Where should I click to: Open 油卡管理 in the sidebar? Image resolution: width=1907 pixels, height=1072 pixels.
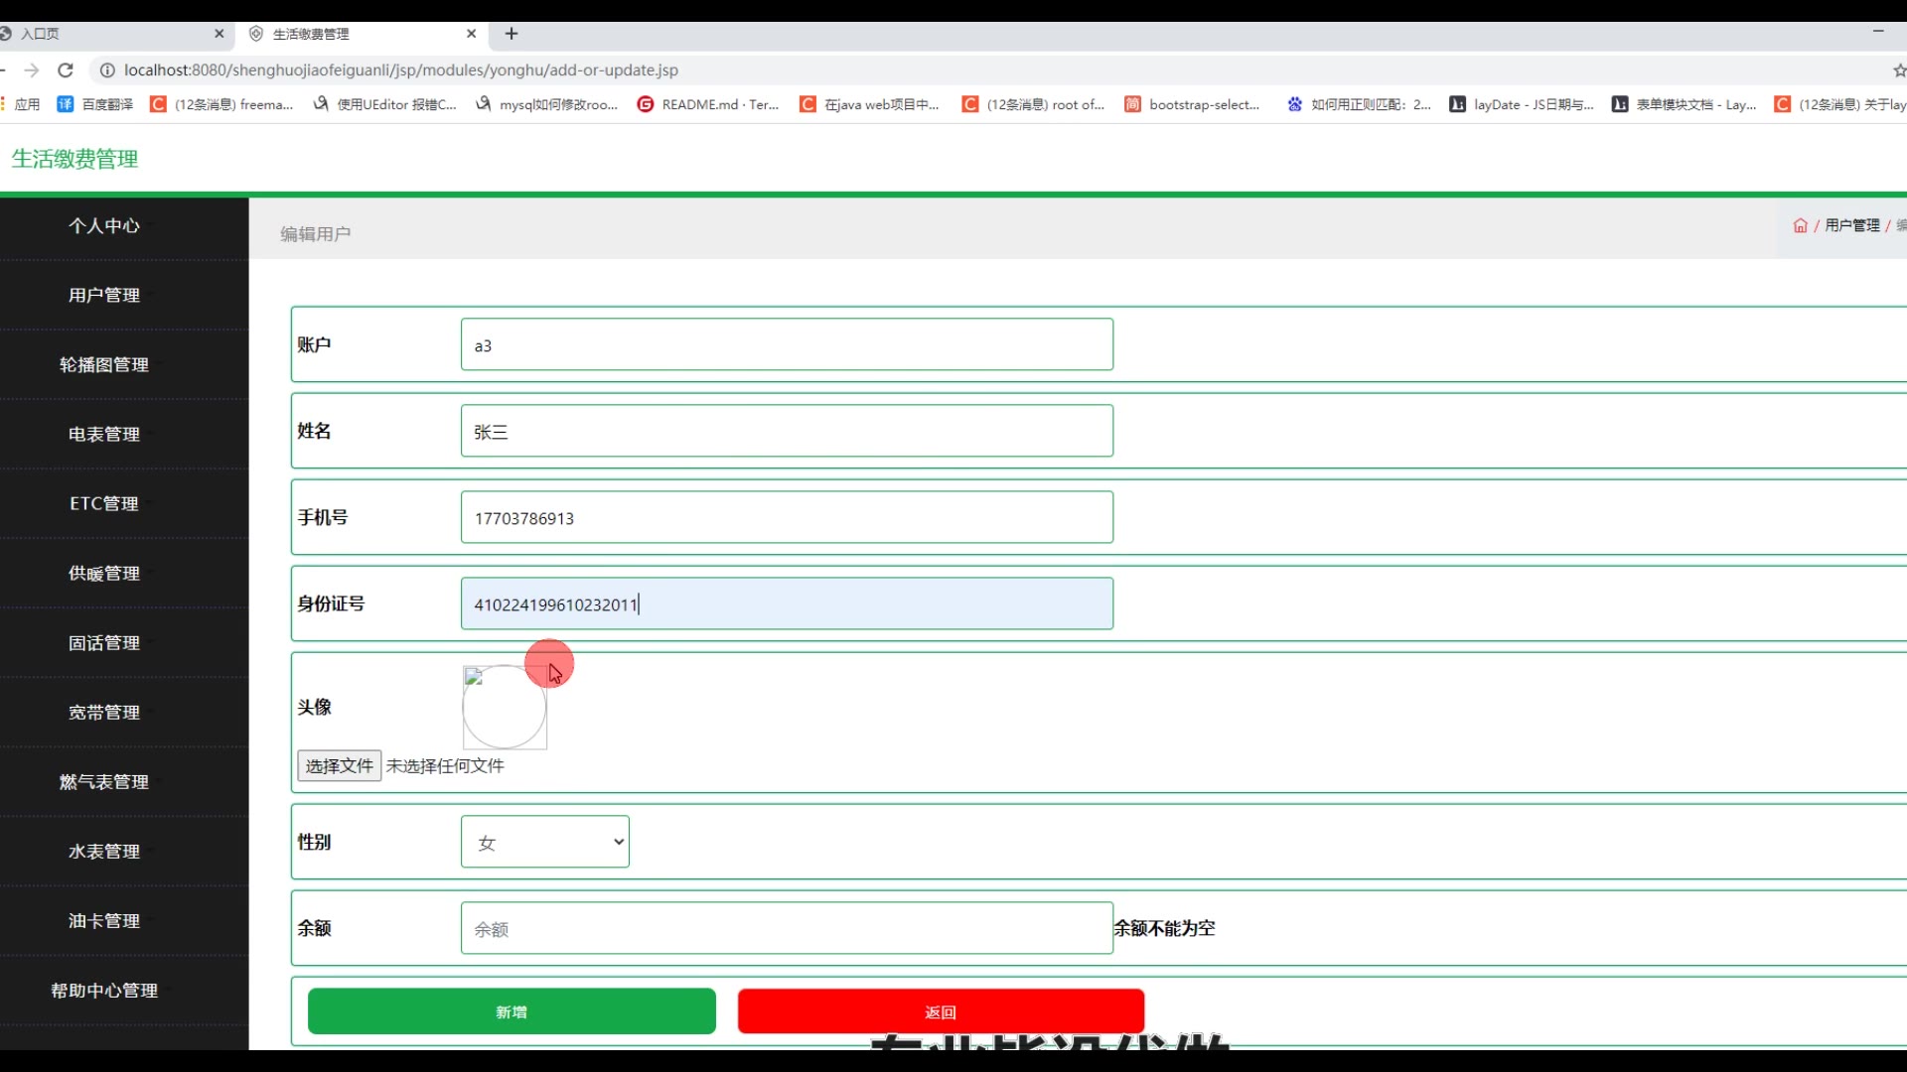[104, 921]
